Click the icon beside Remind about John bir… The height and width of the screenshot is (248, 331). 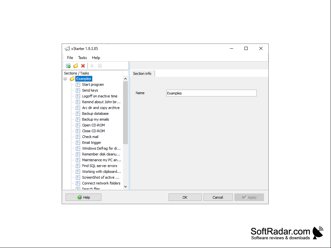78,102
